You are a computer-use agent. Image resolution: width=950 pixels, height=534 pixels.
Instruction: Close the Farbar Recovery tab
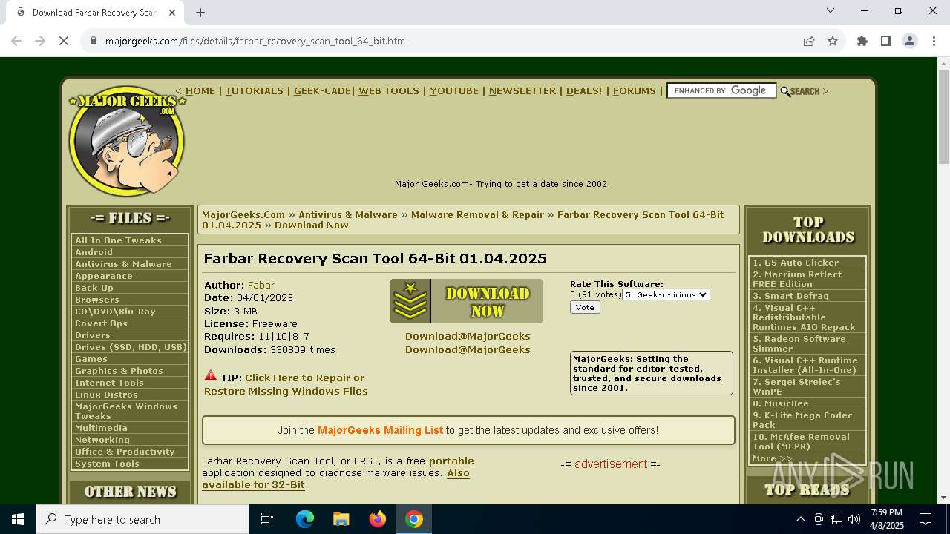click(172, 13)
